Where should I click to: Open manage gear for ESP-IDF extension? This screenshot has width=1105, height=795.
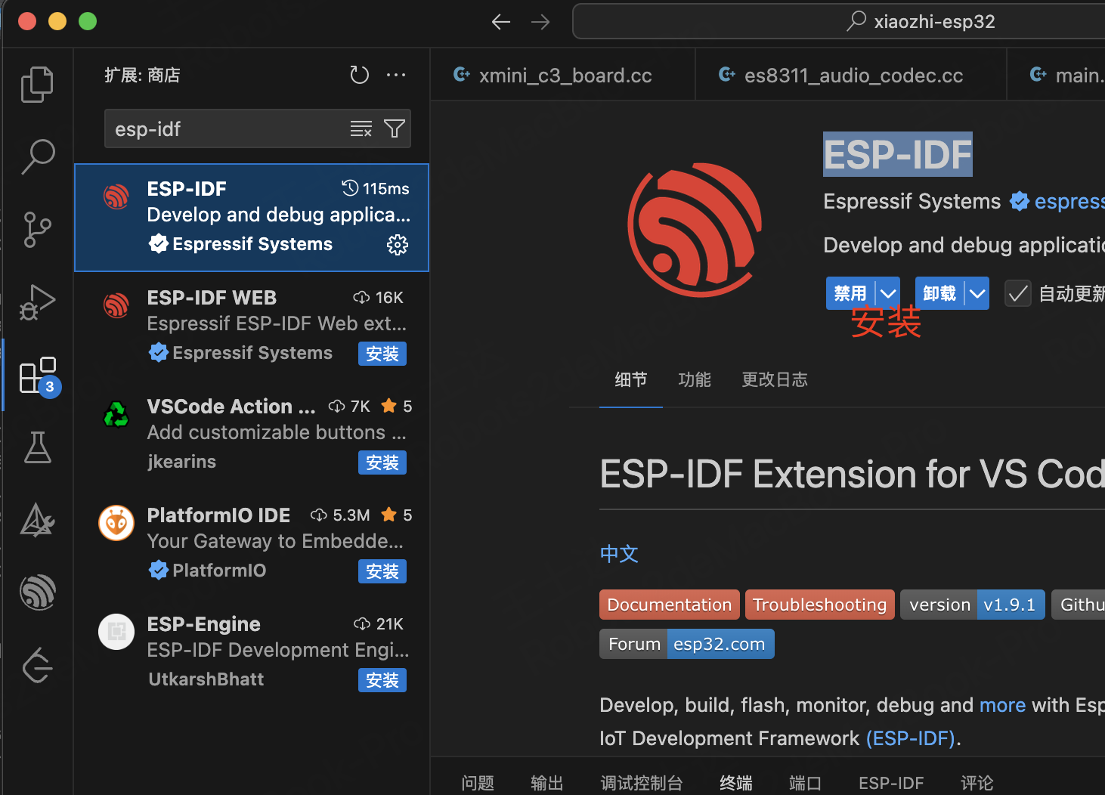398,244
